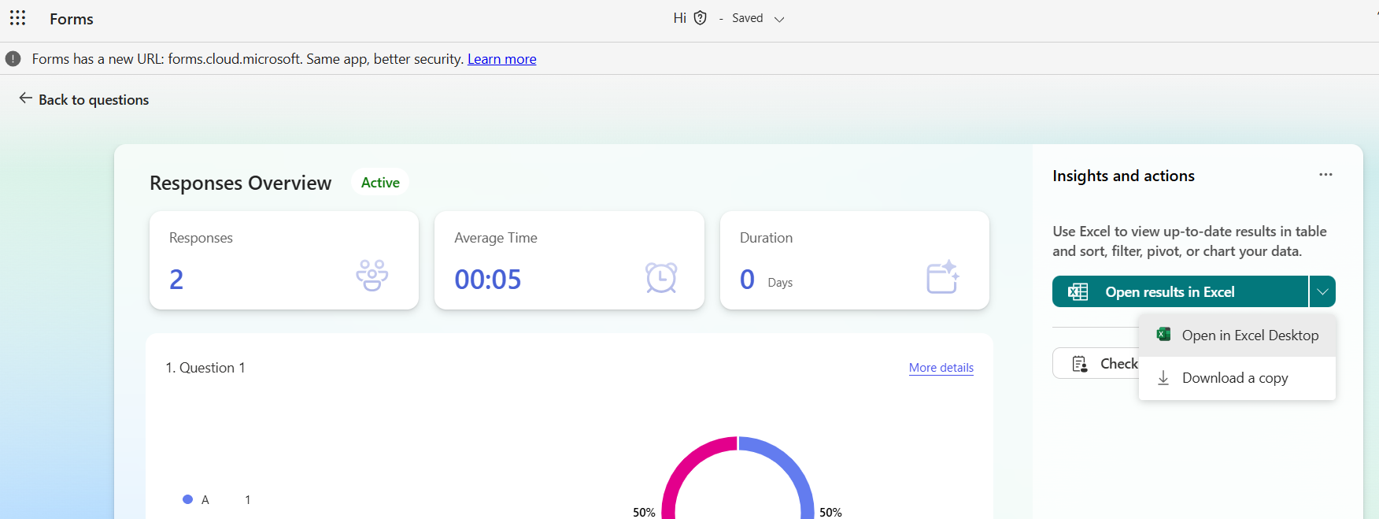Viewport: 1379px width, 519px height.
Task: Click the info icon in the URL banner
Action: pyautogui.click(x=13, y=59)
